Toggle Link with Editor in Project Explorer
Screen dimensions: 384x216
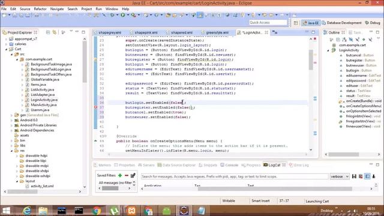click(x=55, y=32)
